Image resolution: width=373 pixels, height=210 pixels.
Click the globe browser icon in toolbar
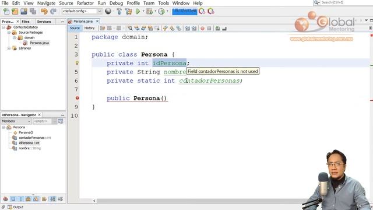tap(108, 11)
